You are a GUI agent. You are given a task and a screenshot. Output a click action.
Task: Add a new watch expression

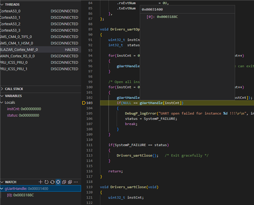pos(41,182)
